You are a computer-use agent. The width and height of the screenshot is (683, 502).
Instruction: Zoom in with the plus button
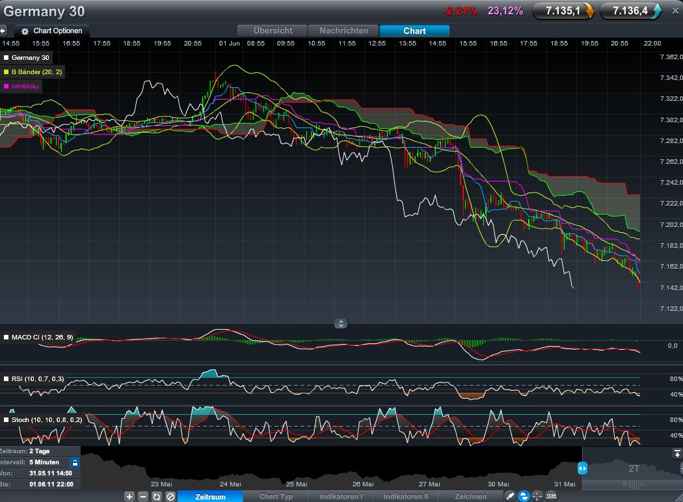coord(129,497)
